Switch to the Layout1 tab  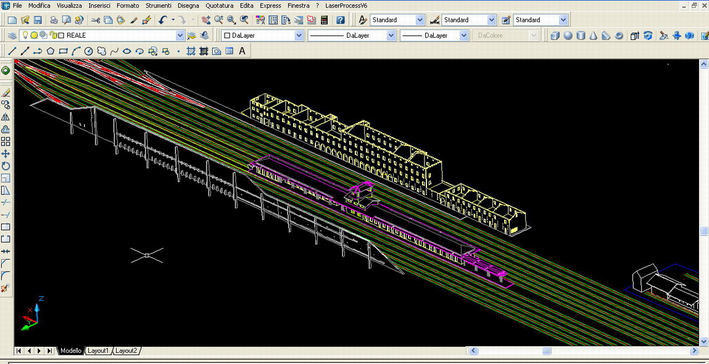(x=98, y=350)
